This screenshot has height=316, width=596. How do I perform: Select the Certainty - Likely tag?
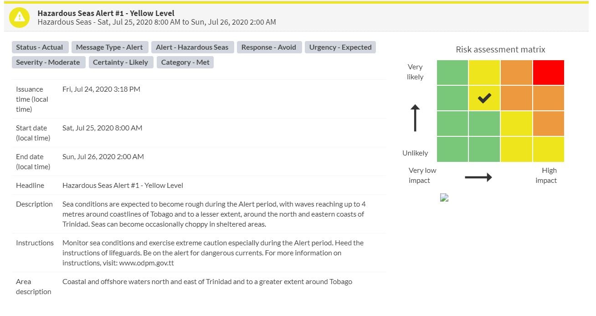121,62
